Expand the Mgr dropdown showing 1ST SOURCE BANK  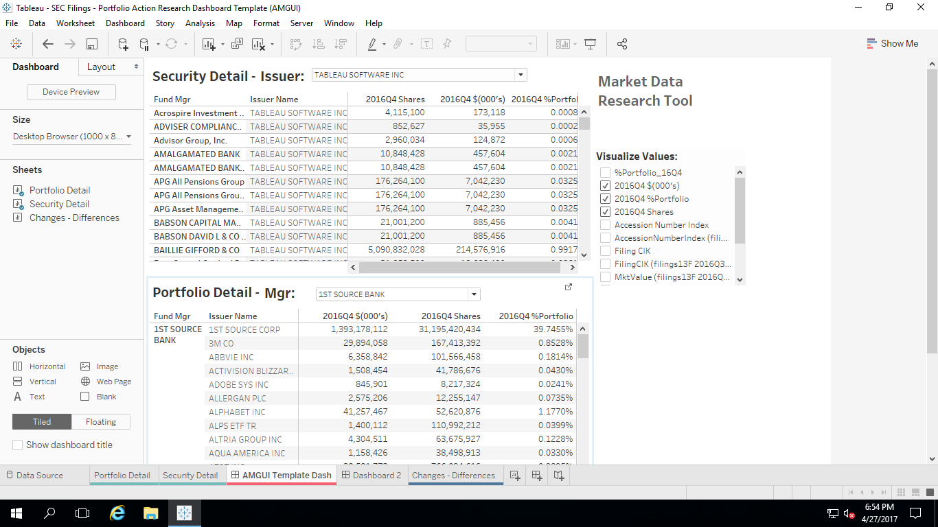point(473,294)
